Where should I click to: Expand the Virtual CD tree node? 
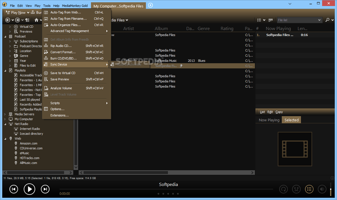(x=10, y=27)
